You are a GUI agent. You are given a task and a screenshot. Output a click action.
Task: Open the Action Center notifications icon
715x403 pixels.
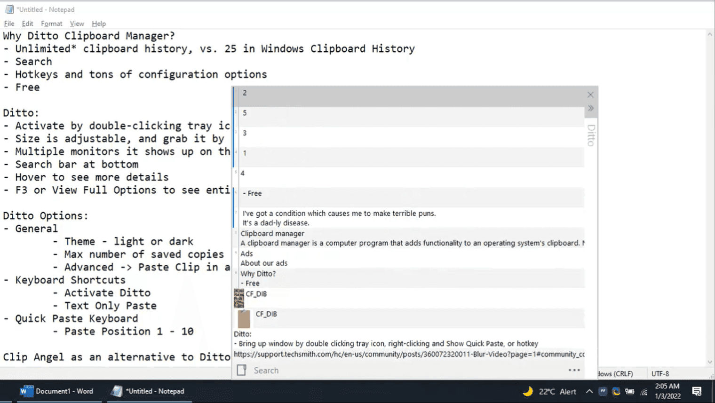[x=697, y=391]
